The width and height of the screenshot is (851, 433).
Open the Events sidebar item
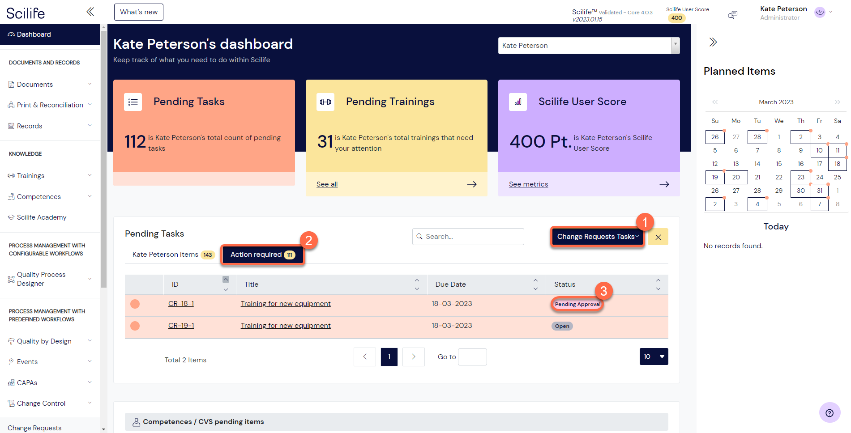pos(27,362)
